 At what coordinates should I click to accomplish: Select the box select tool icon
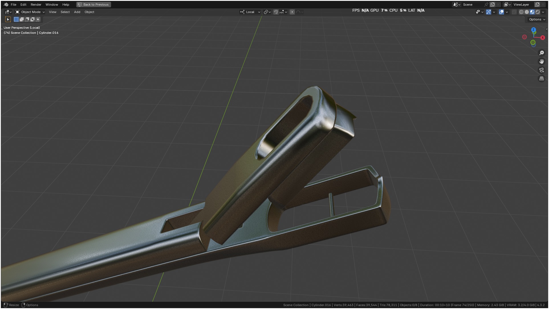(8, 19)
